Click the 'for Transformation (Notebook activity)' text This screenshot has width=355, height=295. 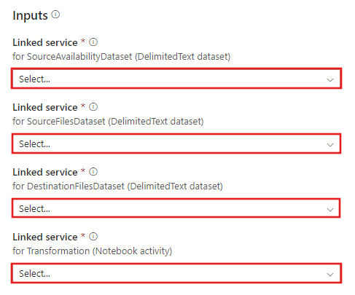click(93, 251)
